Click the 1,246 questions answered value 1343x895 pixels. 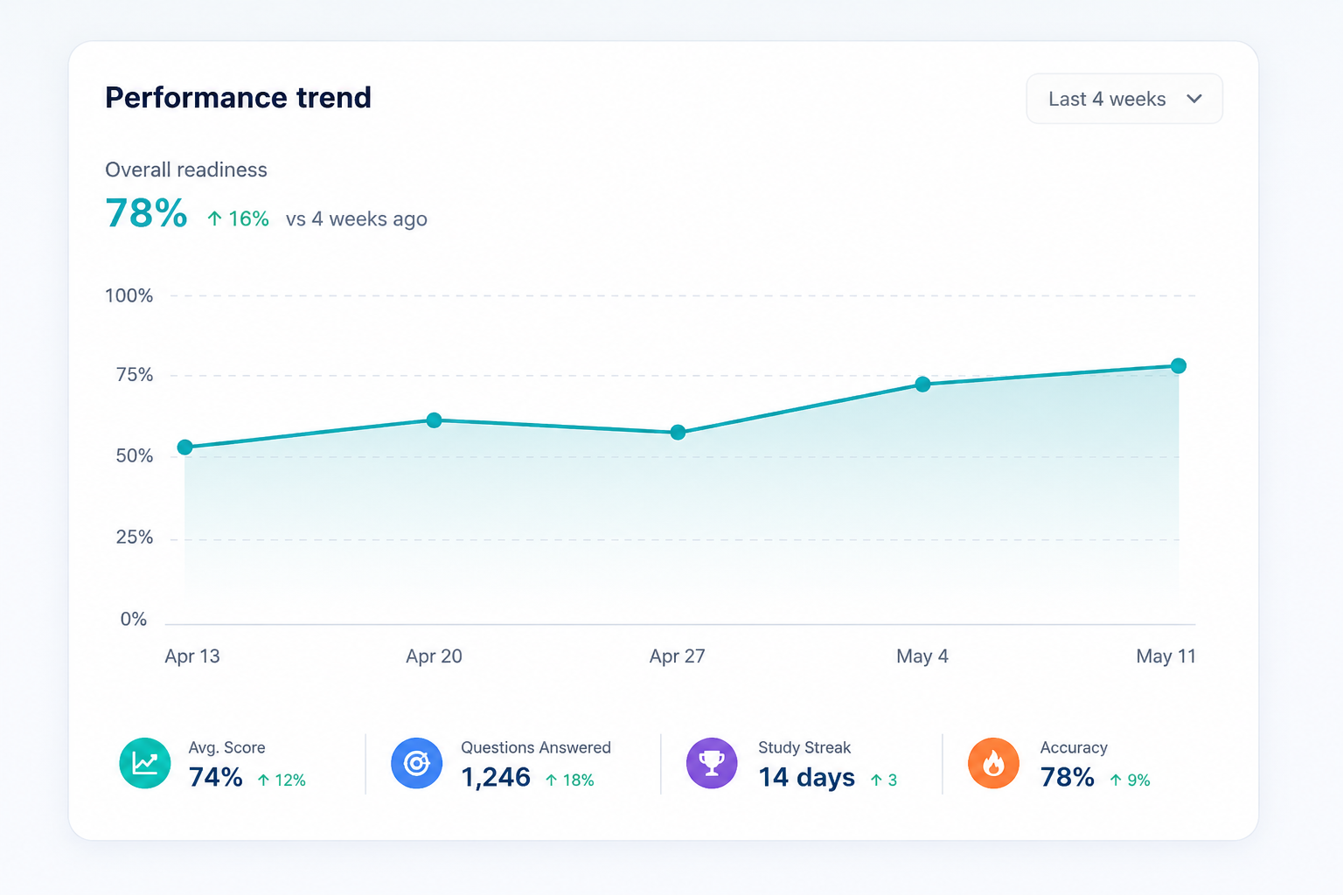coord(496,777)
